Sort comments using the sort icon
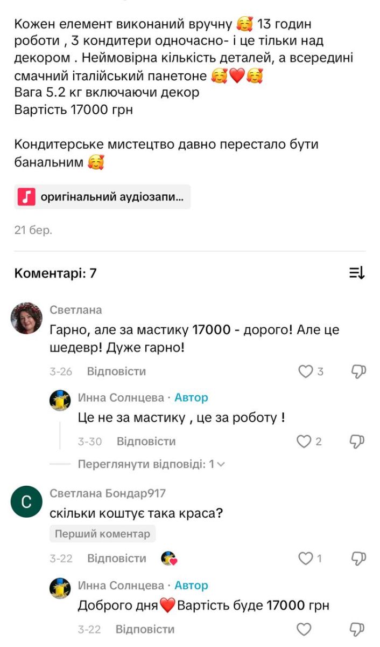The image size is (380, 647). (357, 273)
